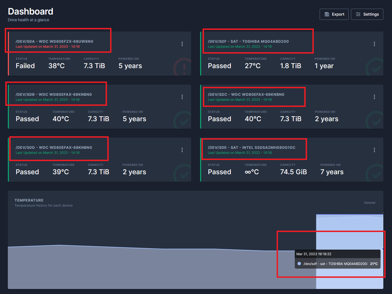Click the 38°C temperature value
This screenshot has height=294, width=392.
click(56, 66)
